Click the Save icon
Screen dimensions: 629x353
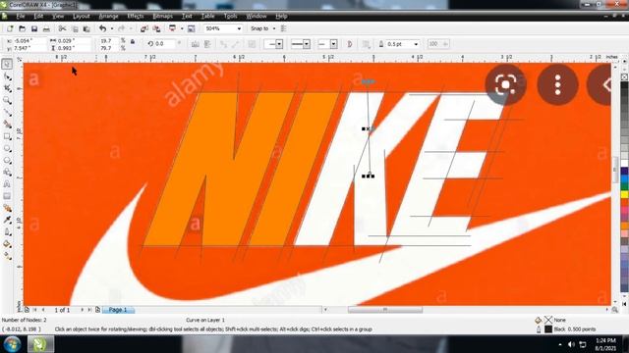[34, 28]
